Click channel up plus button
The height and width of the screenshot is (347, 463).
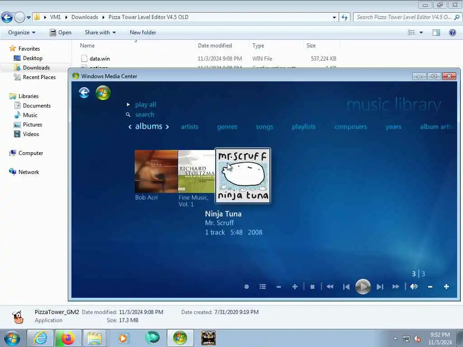295,286
